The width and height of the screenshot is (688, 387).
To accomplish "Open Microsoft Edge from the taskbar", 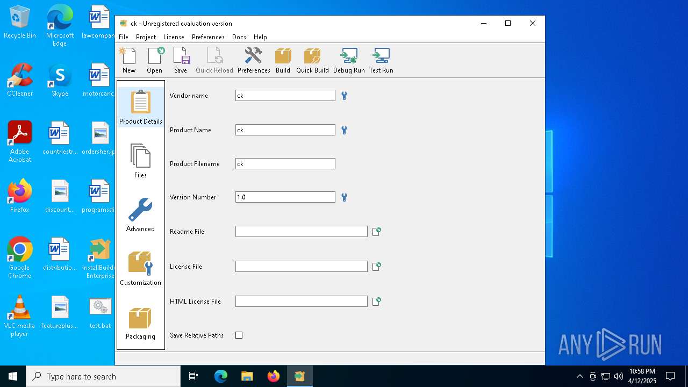I will point(221,376).
